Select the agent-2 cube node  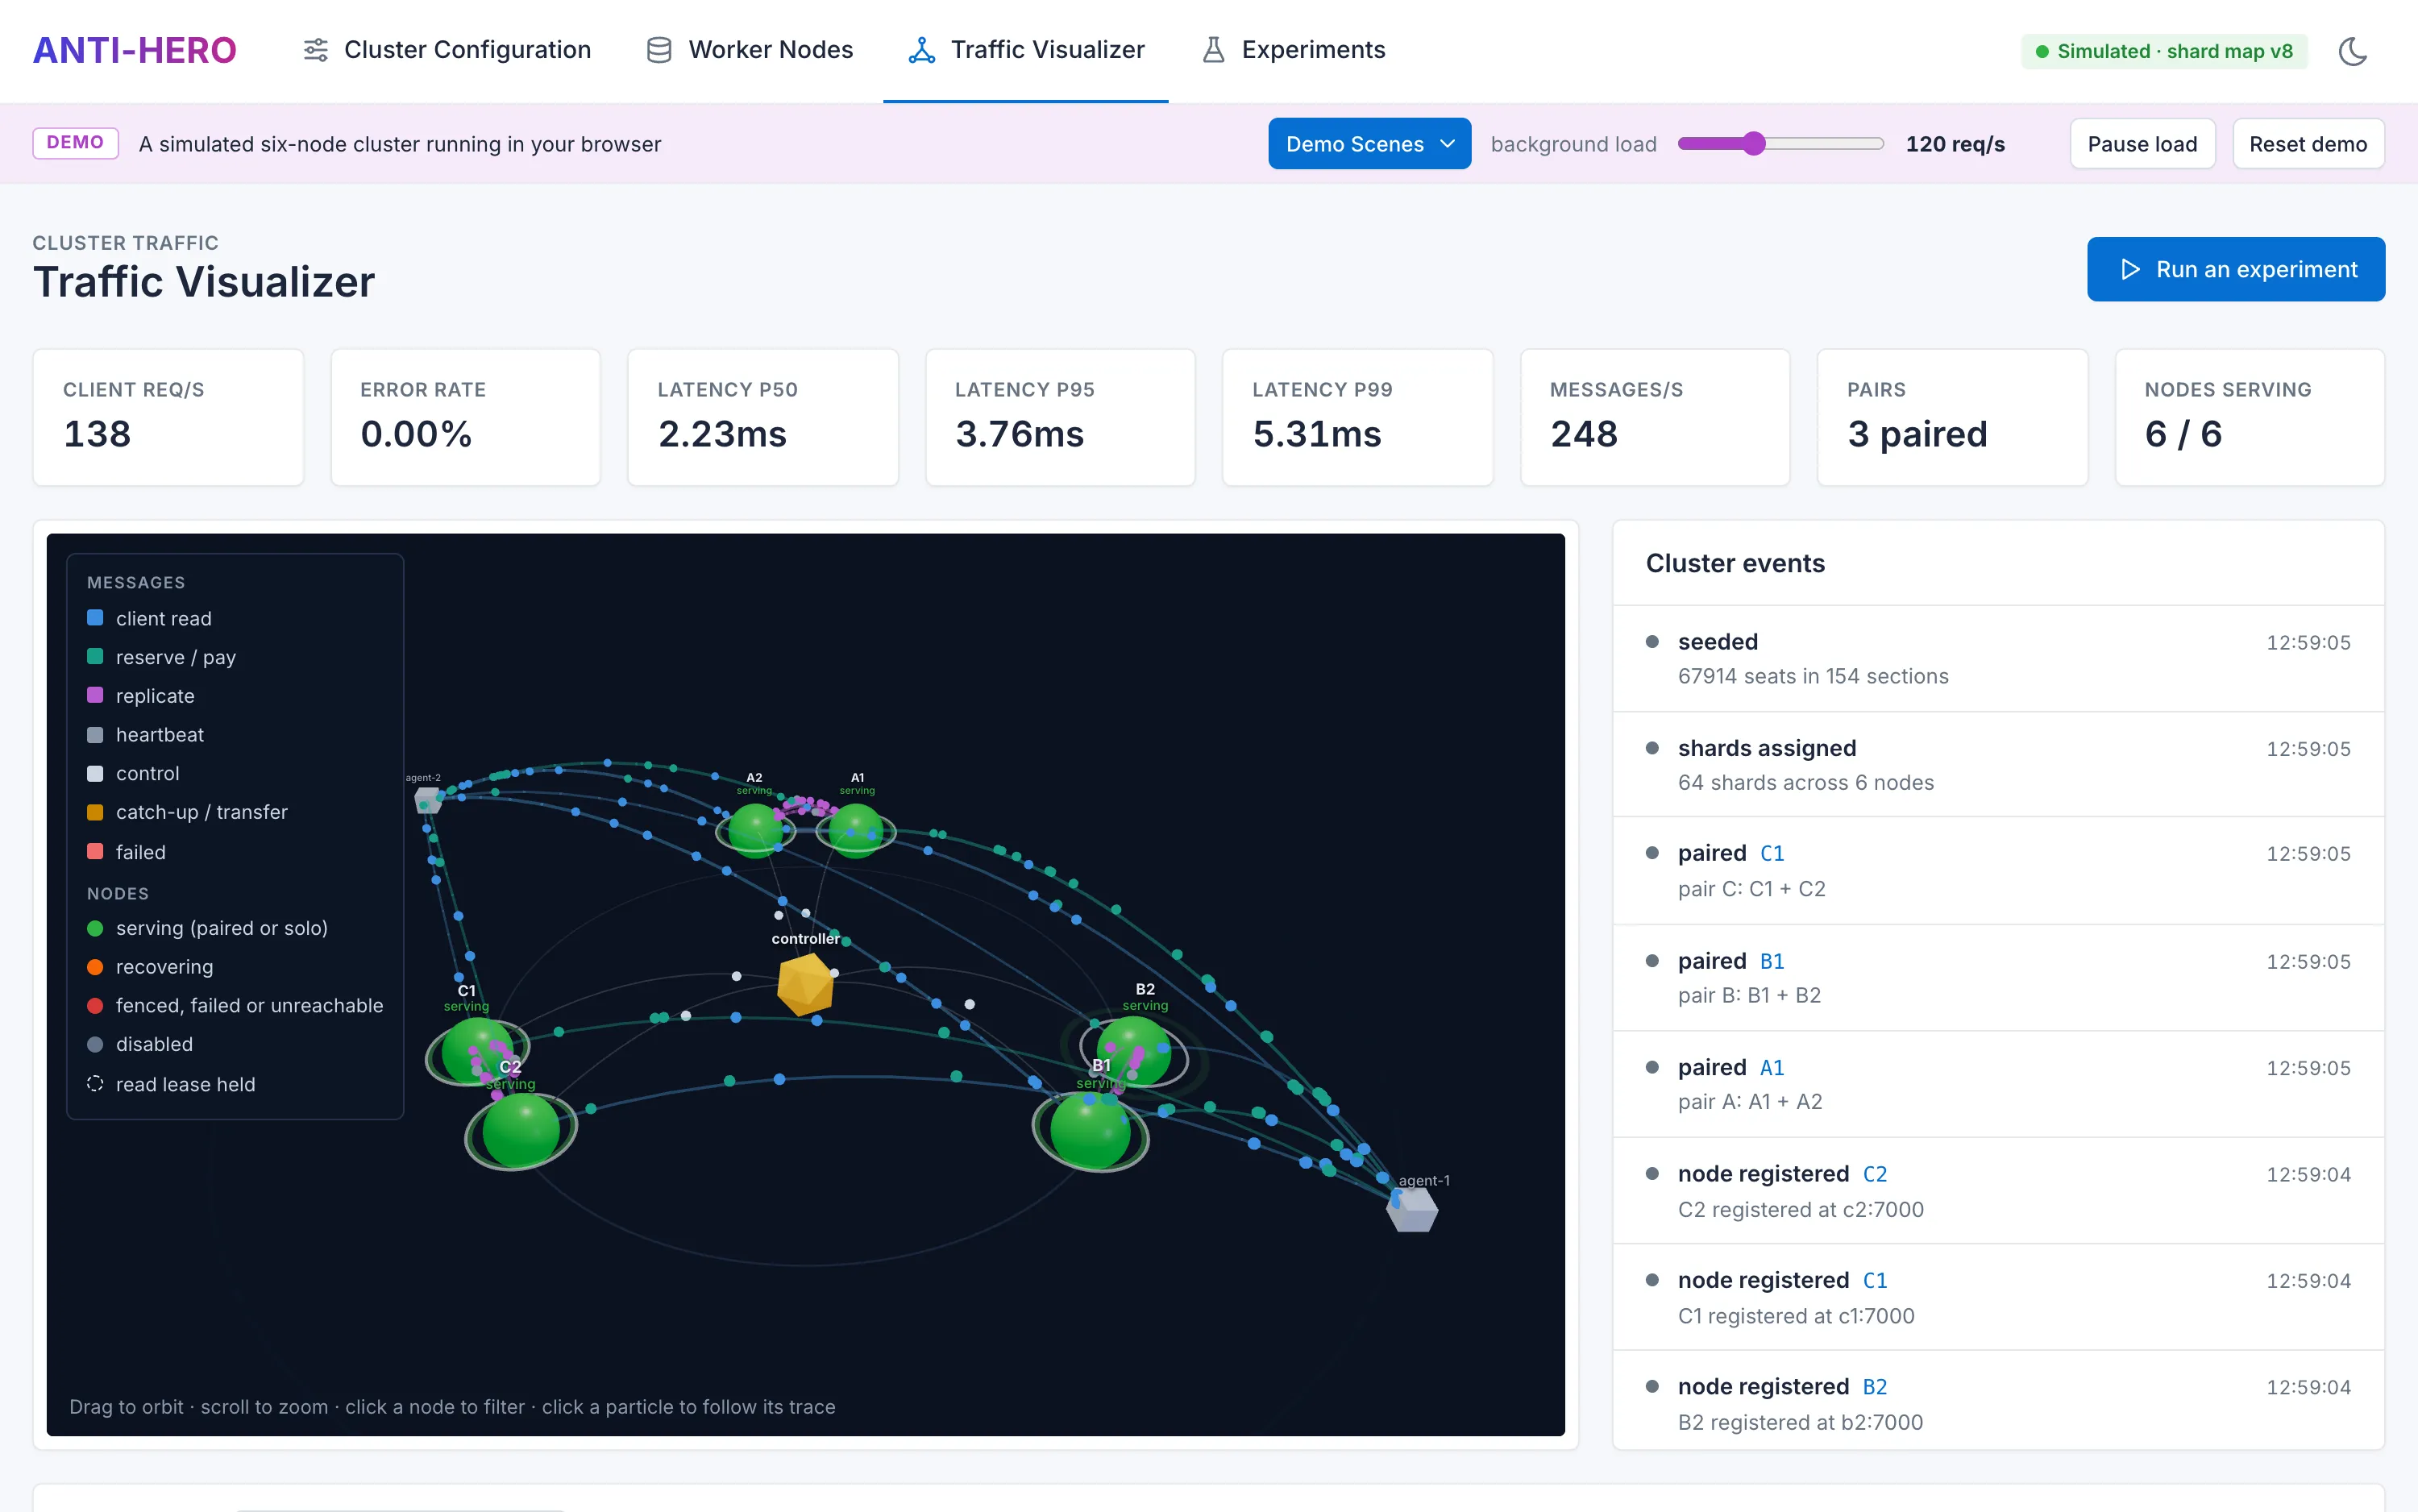coord(428,799)
